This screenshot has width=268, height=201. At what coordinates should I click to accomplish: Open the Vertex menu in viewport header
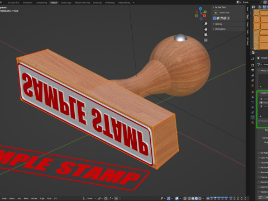(x=34, y=198)
